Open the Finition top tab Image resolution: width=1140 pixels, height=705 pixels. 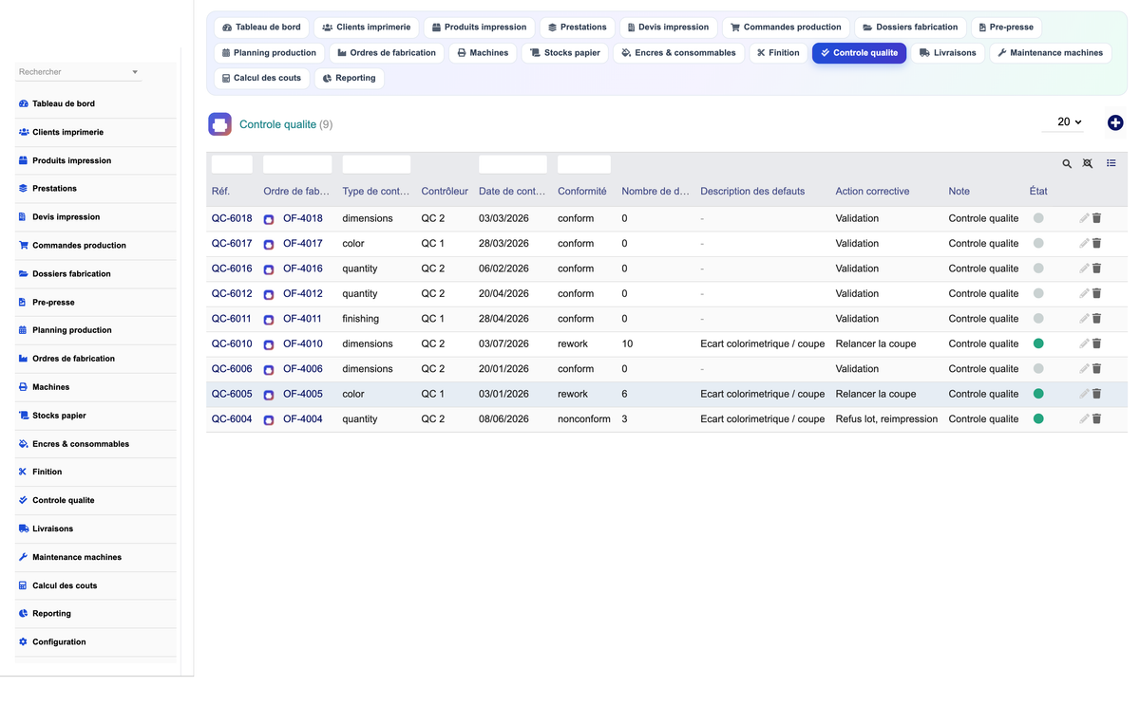pos(778,53)
